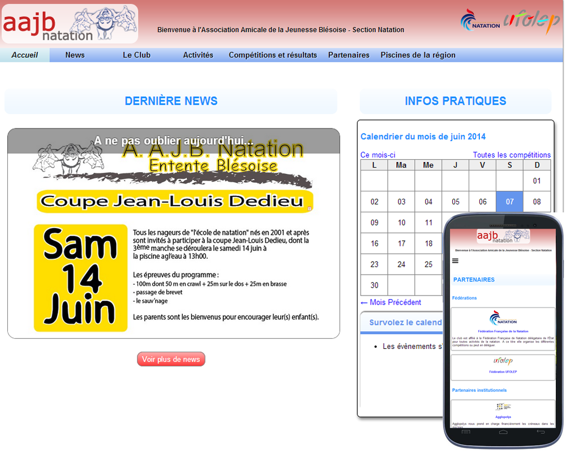
Task: Click the UFOLEP logo in header
Action: tap(531, 21)
